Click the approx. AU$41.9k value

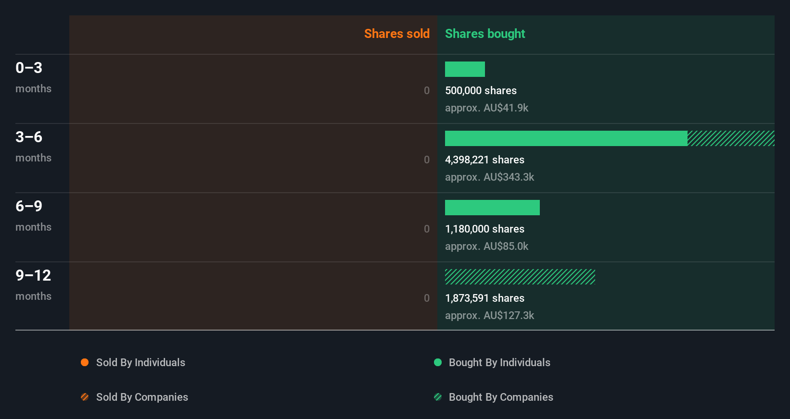486,108
